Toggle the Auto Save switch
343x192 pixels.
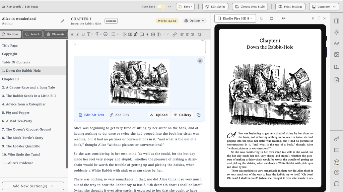click(x=161, y=7)
